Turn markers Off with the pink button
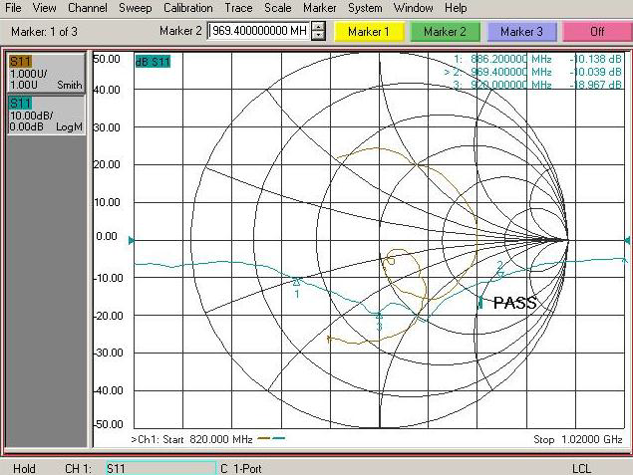633x475 pixels. [596, 32]
